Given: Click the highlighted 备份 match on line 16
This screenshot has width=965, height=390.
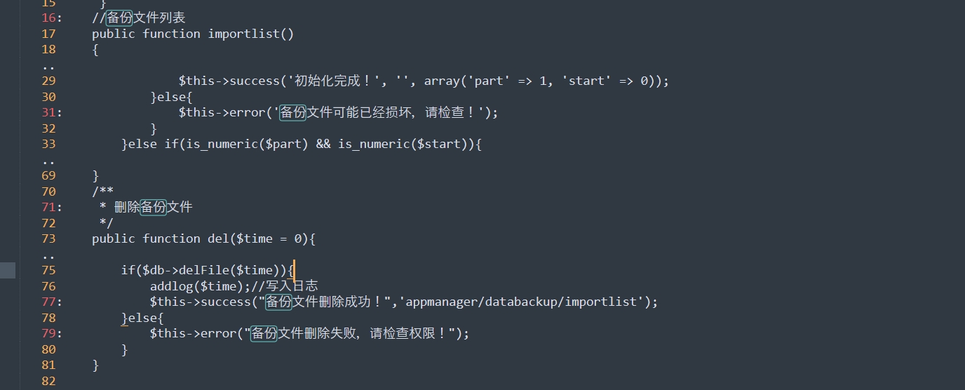Looking at the screenshot, I should click(x=119, y=18).
